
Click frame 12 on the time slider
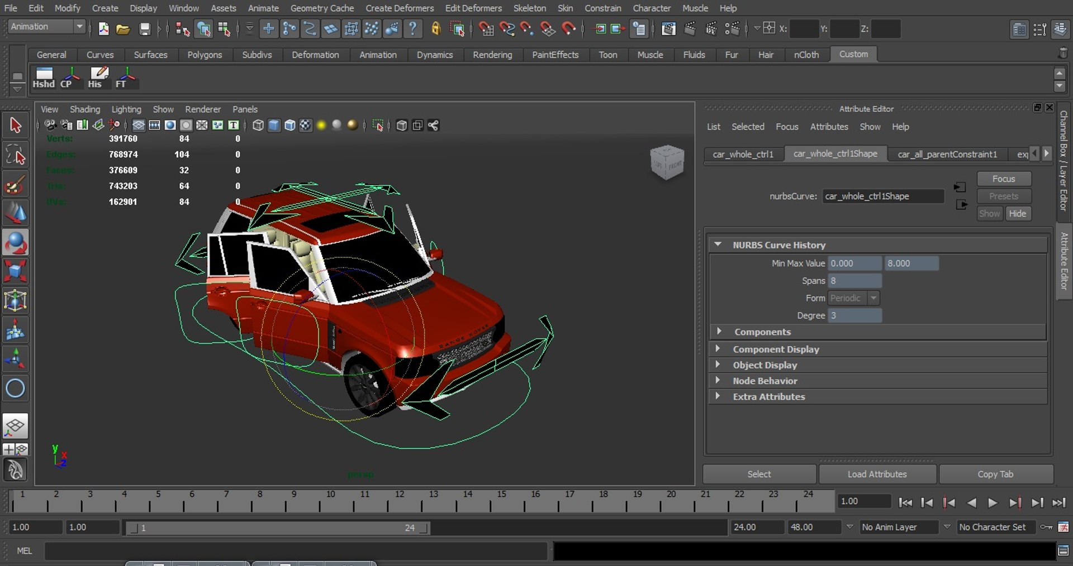(400, 501)
